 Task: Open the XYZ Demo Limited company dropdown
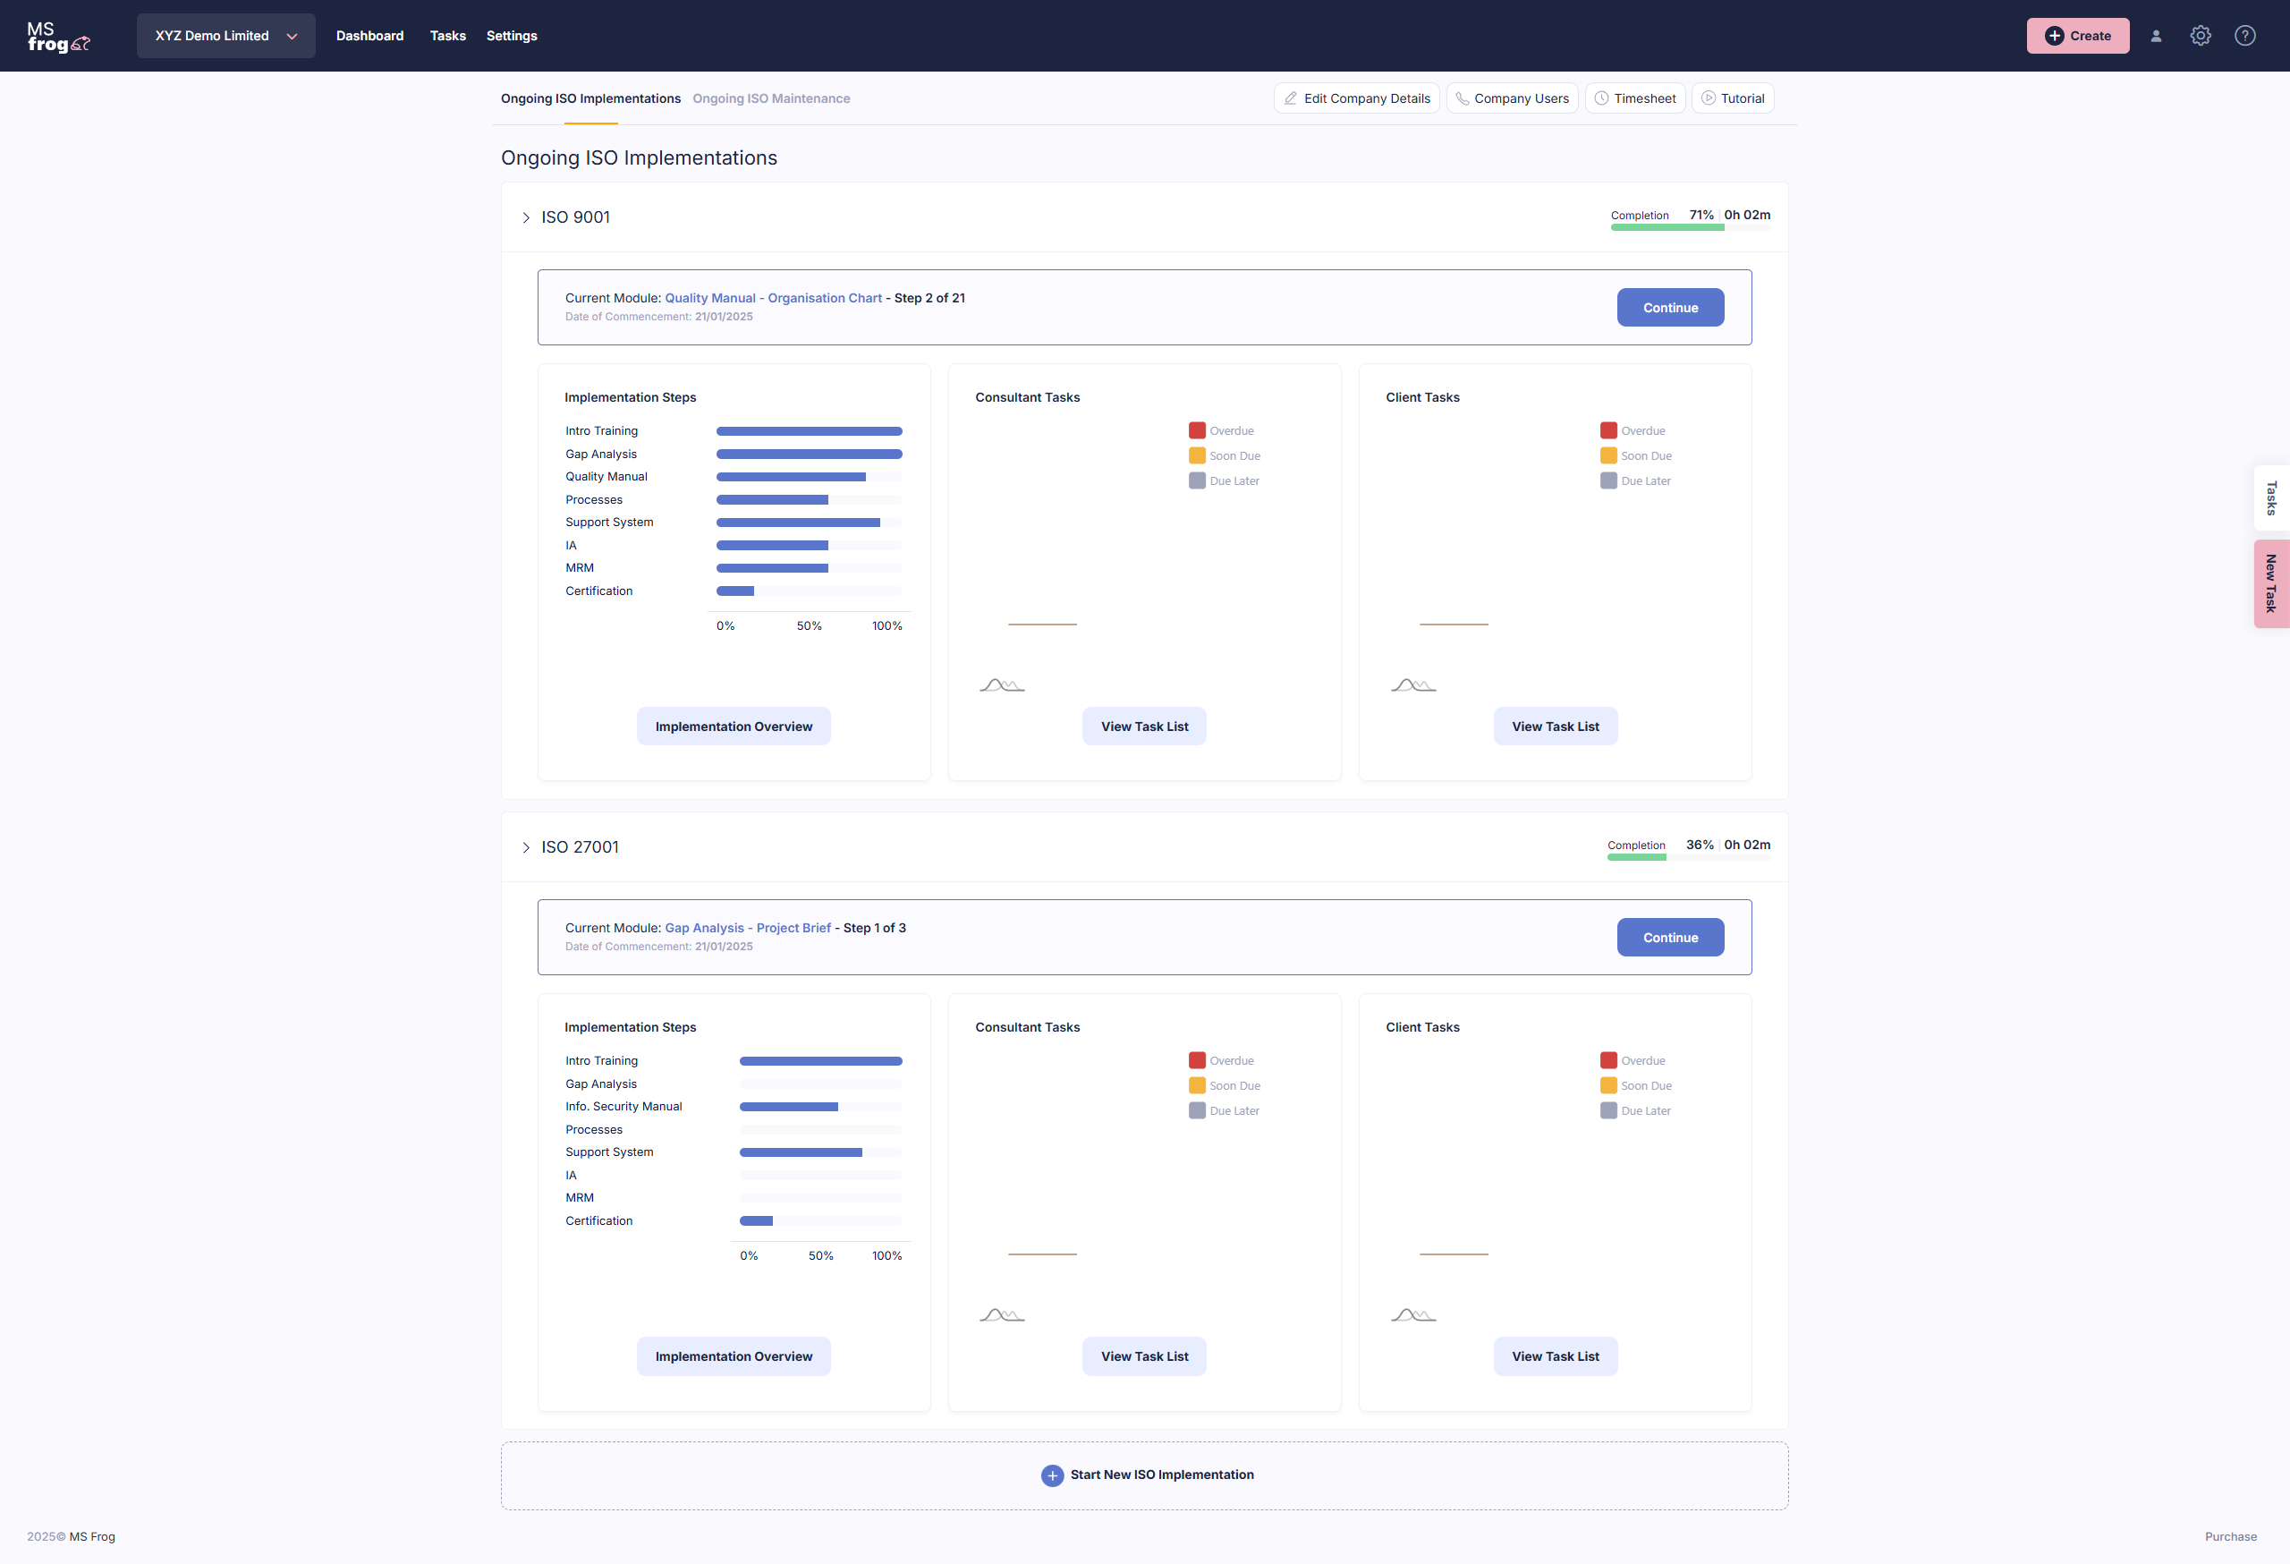coord(225,36)
